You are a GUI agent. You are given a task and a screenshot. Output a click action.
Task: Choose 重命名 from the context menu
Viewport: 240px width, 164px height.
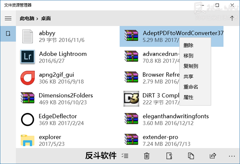[x=191, y=87]
